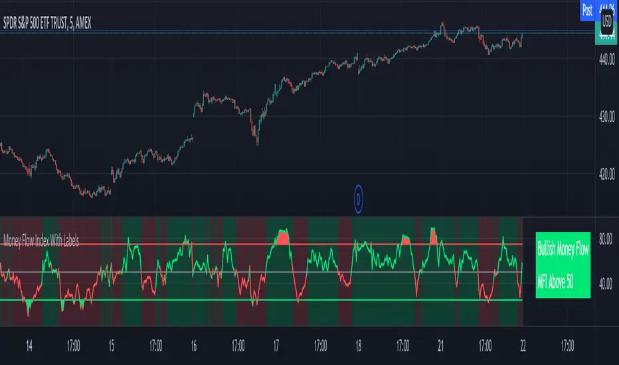
Task: Click the 80.00 level on MFI scale
Action: tap(606, 239)
